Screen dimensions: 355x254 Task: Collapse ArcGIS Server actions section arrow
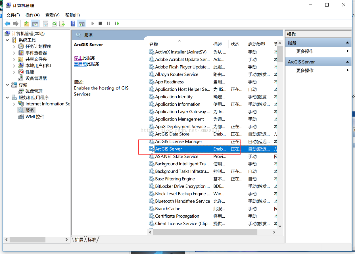tap(347, 62)
